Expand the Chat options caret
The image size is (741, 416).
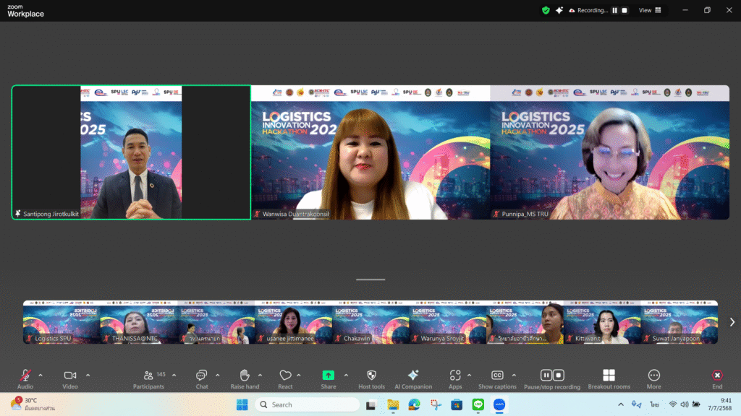[x=217, y=376]
